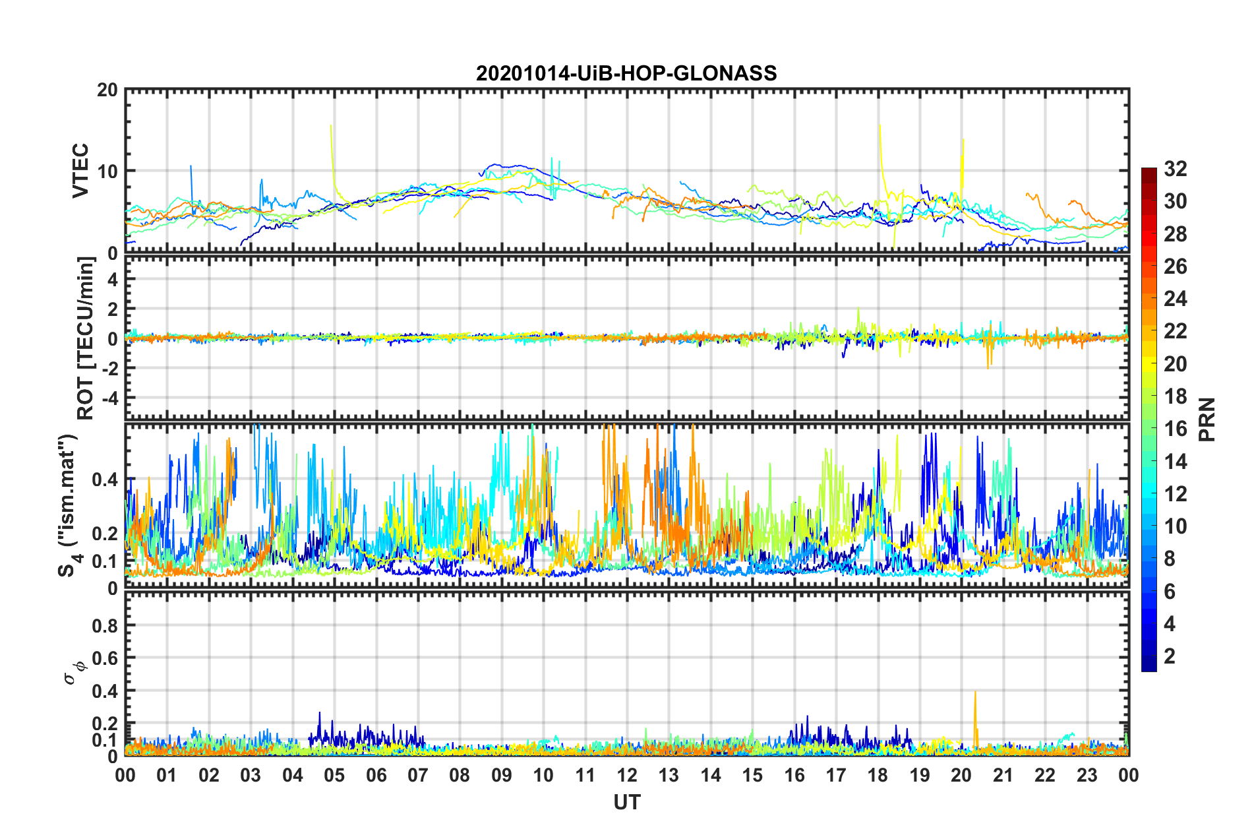Click ROT y-axis tick value -4
Image resolution: width=1254 pixels, height=839 pixels.
[110, 398]
